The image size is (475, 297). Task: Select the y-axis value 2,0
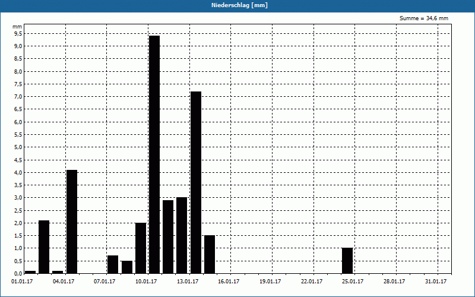[18, 223]
